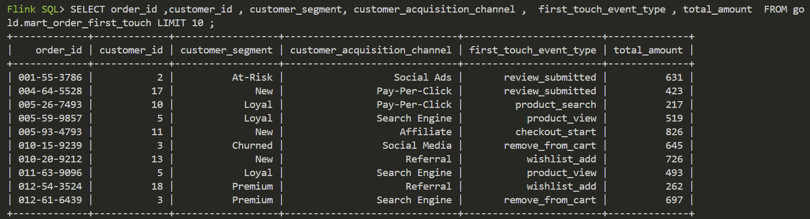Click order ID 001-55-3786
Viewport: 810px width, 219px height.
click(50, 78)
